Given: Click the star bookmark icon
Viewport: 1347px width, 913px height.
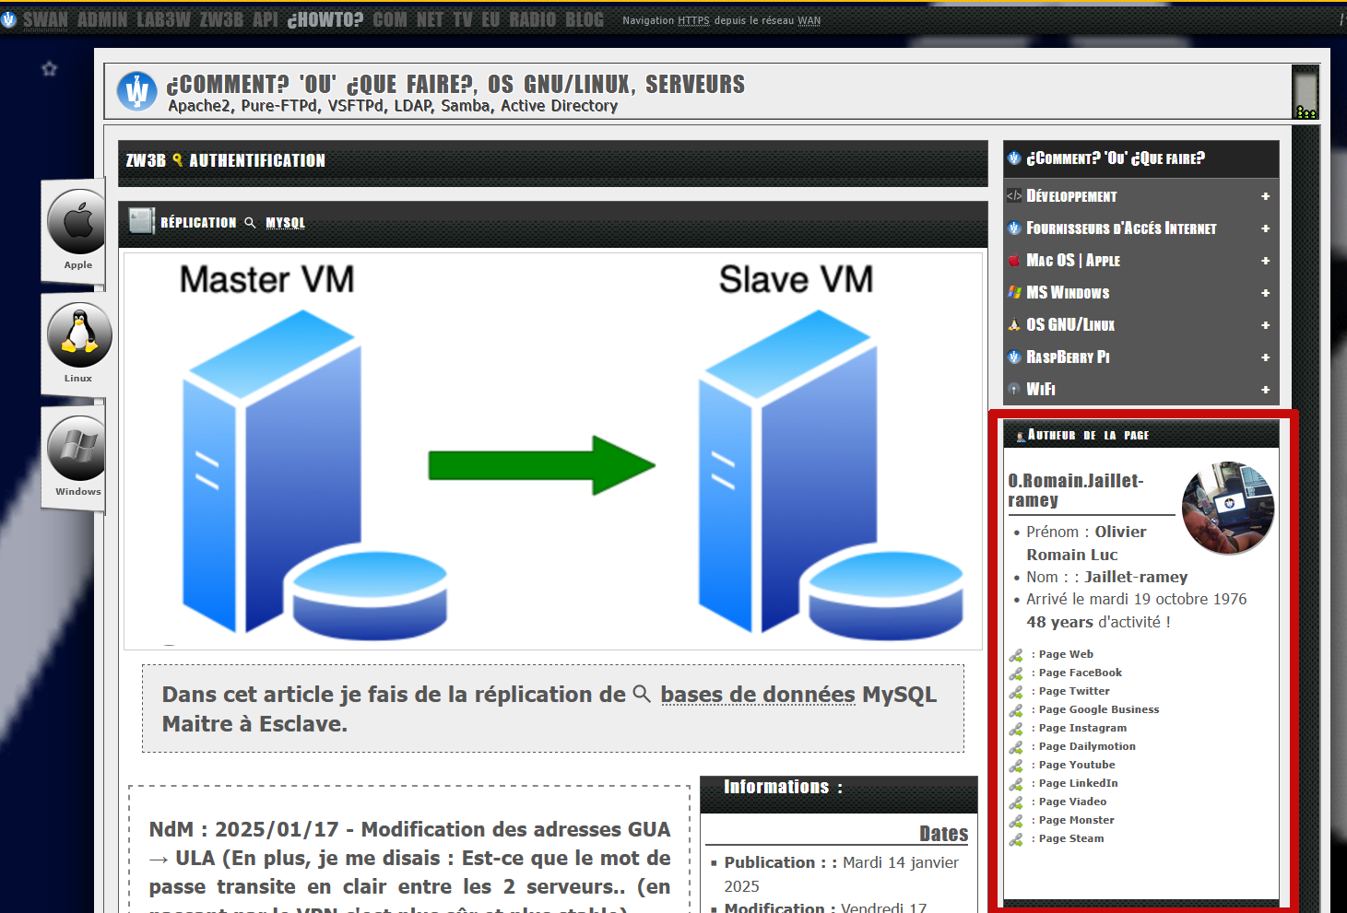Looking at the screenshot, I should [50, 68].
